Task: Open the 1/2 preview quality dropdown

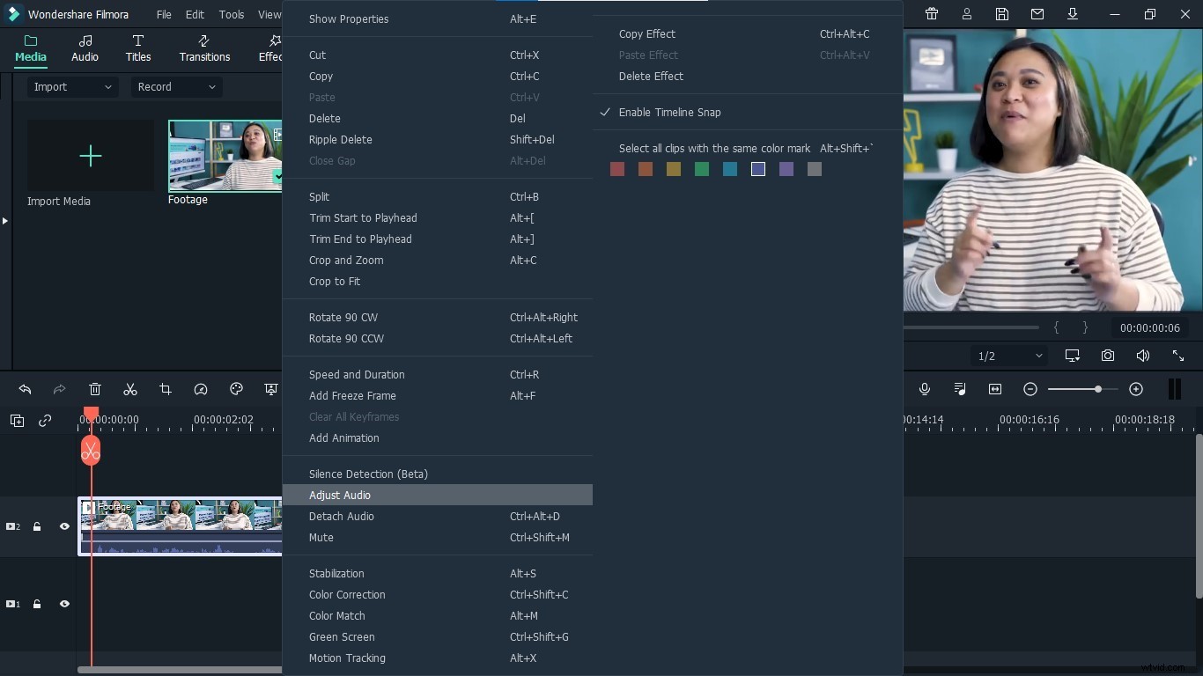Action: click(1009, 356)
